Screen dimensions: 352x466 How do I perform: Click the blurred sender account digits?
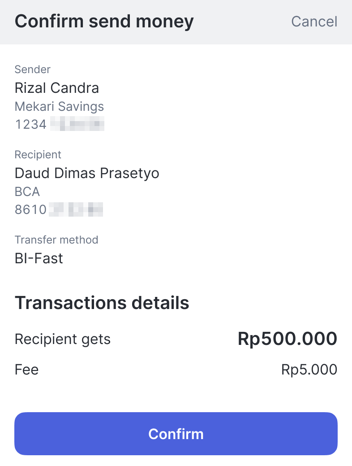(x=77, y=124)
